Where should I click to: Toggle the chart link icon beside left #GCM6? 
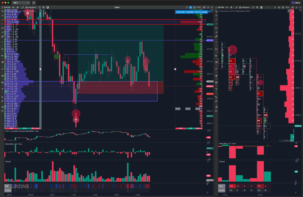[x=2, y=7]
